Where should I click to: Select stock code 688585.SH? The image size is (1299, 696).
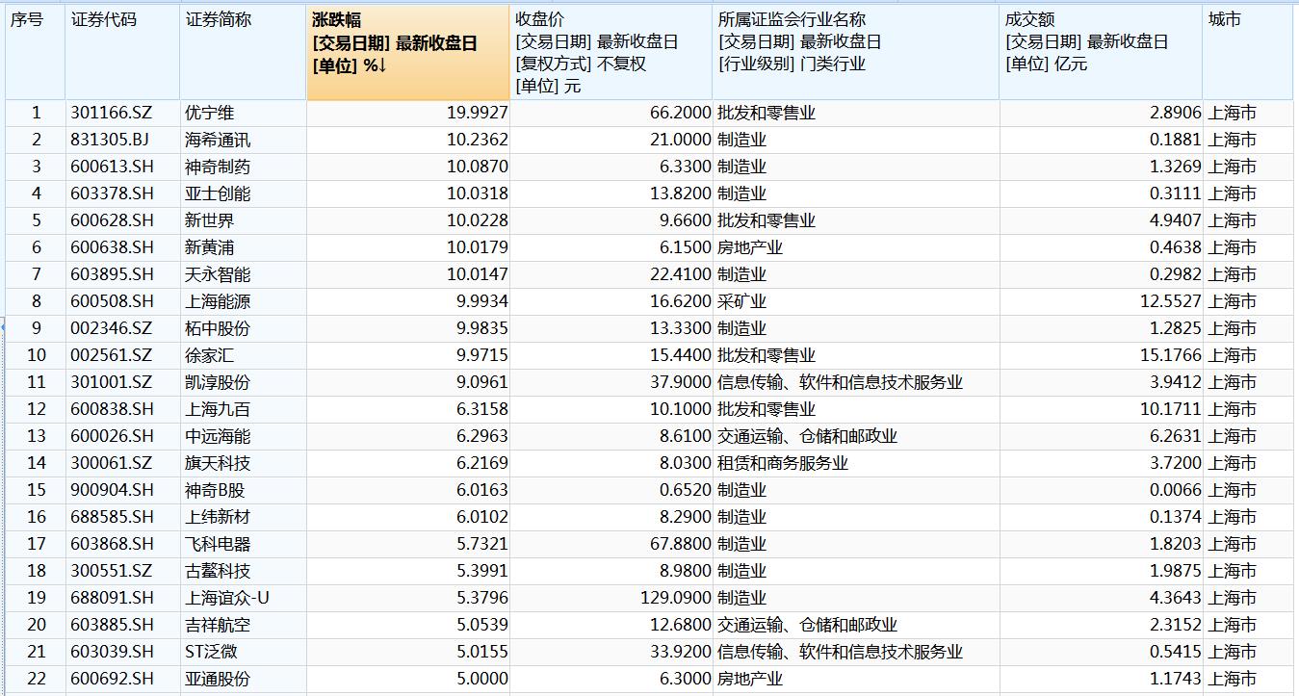(x=112, y=517)
